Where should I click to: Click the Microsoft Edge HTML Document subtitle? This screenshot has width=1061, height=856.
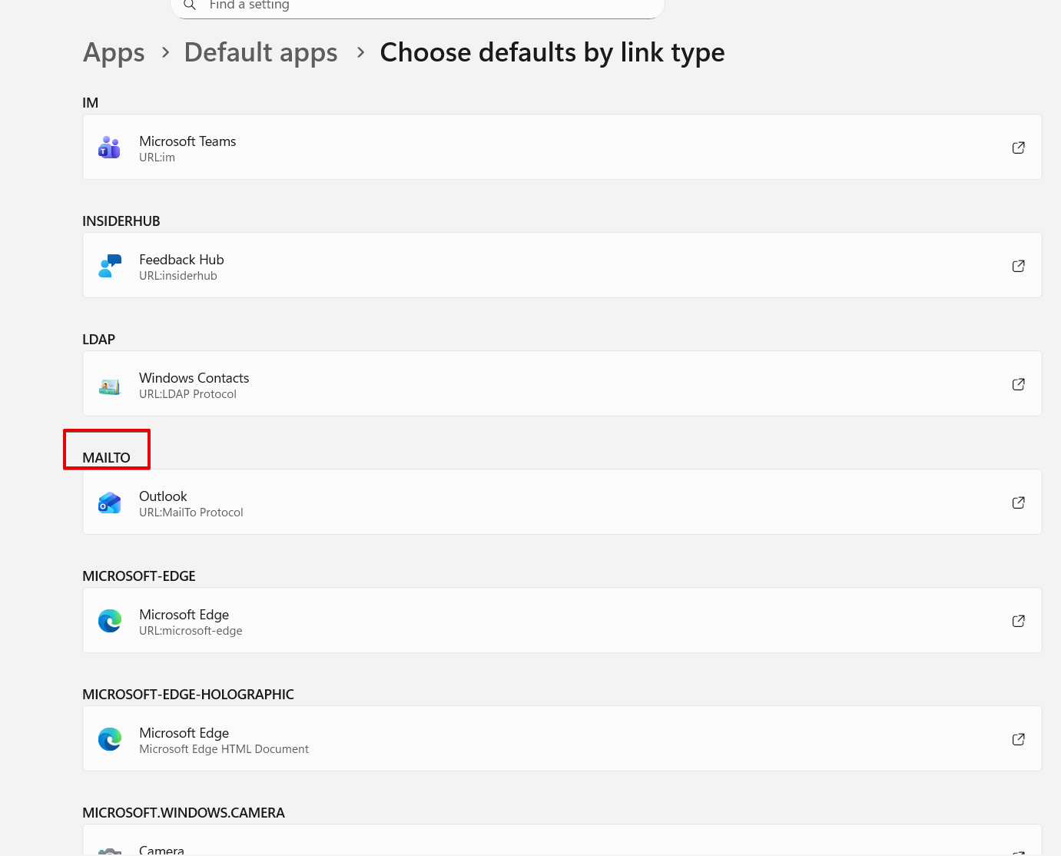click(x=224, y=749)
